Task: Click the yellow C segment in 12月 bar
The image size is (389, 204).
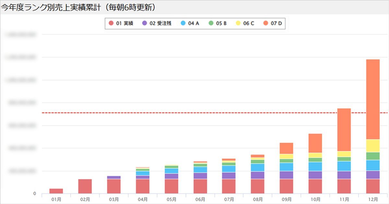Action: tap(373, 146)
